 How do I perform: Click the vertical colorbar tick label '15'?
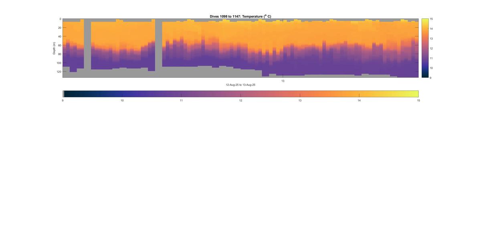[431, 19]
